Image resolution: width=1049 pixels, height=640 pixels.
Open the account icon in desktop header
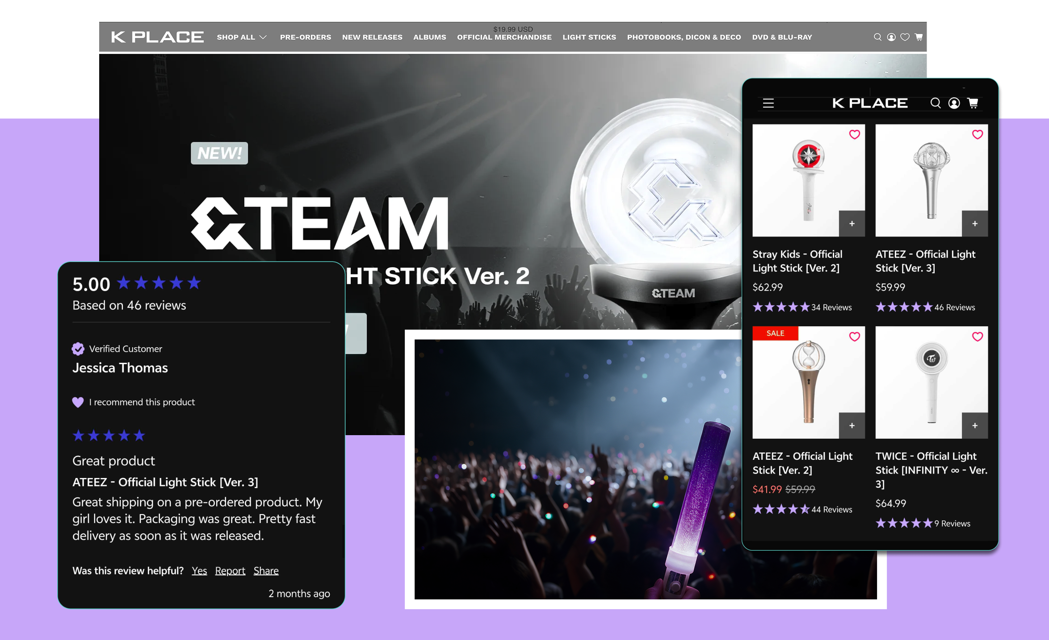click(891, 37)
